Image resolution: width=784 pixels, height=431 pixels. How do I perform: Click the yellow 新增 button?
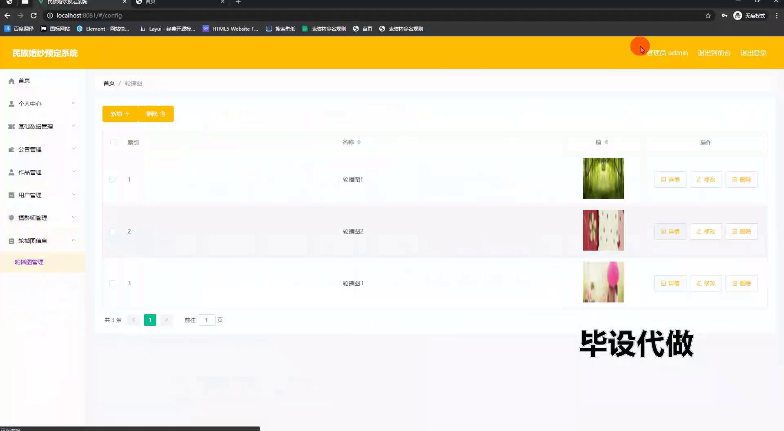(120, 114)
